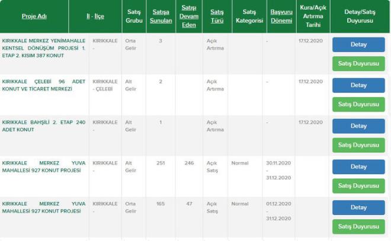Image resolution: width=391 pixels, height=241 pixels.
Task: View Satış Duyurusu for Çelebi 96 Konut
Action: click(358, 104)
